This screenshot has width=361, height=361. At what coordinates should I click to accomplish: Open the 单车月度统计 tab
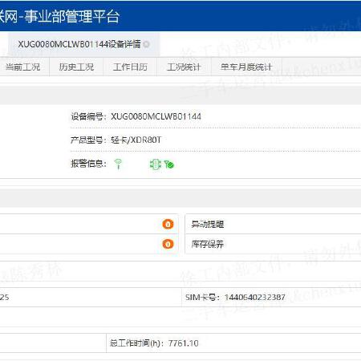pyautogui.click(x=246, y=67)
